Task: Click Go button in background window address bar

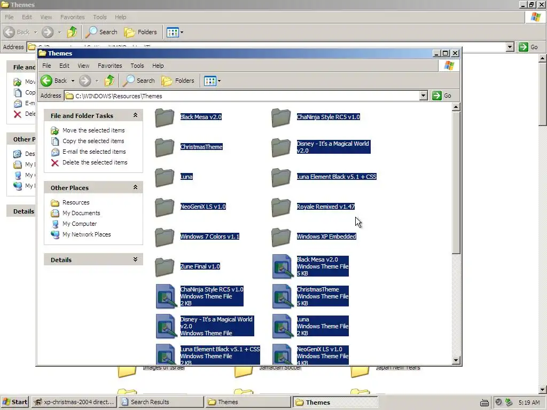Action: pyautogui.click(x=528, y=47)
